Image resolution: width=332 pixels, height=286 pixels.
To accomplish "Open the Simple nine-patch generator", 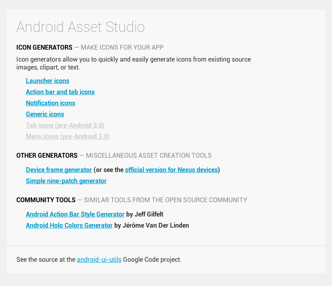I will pos(66,181).
